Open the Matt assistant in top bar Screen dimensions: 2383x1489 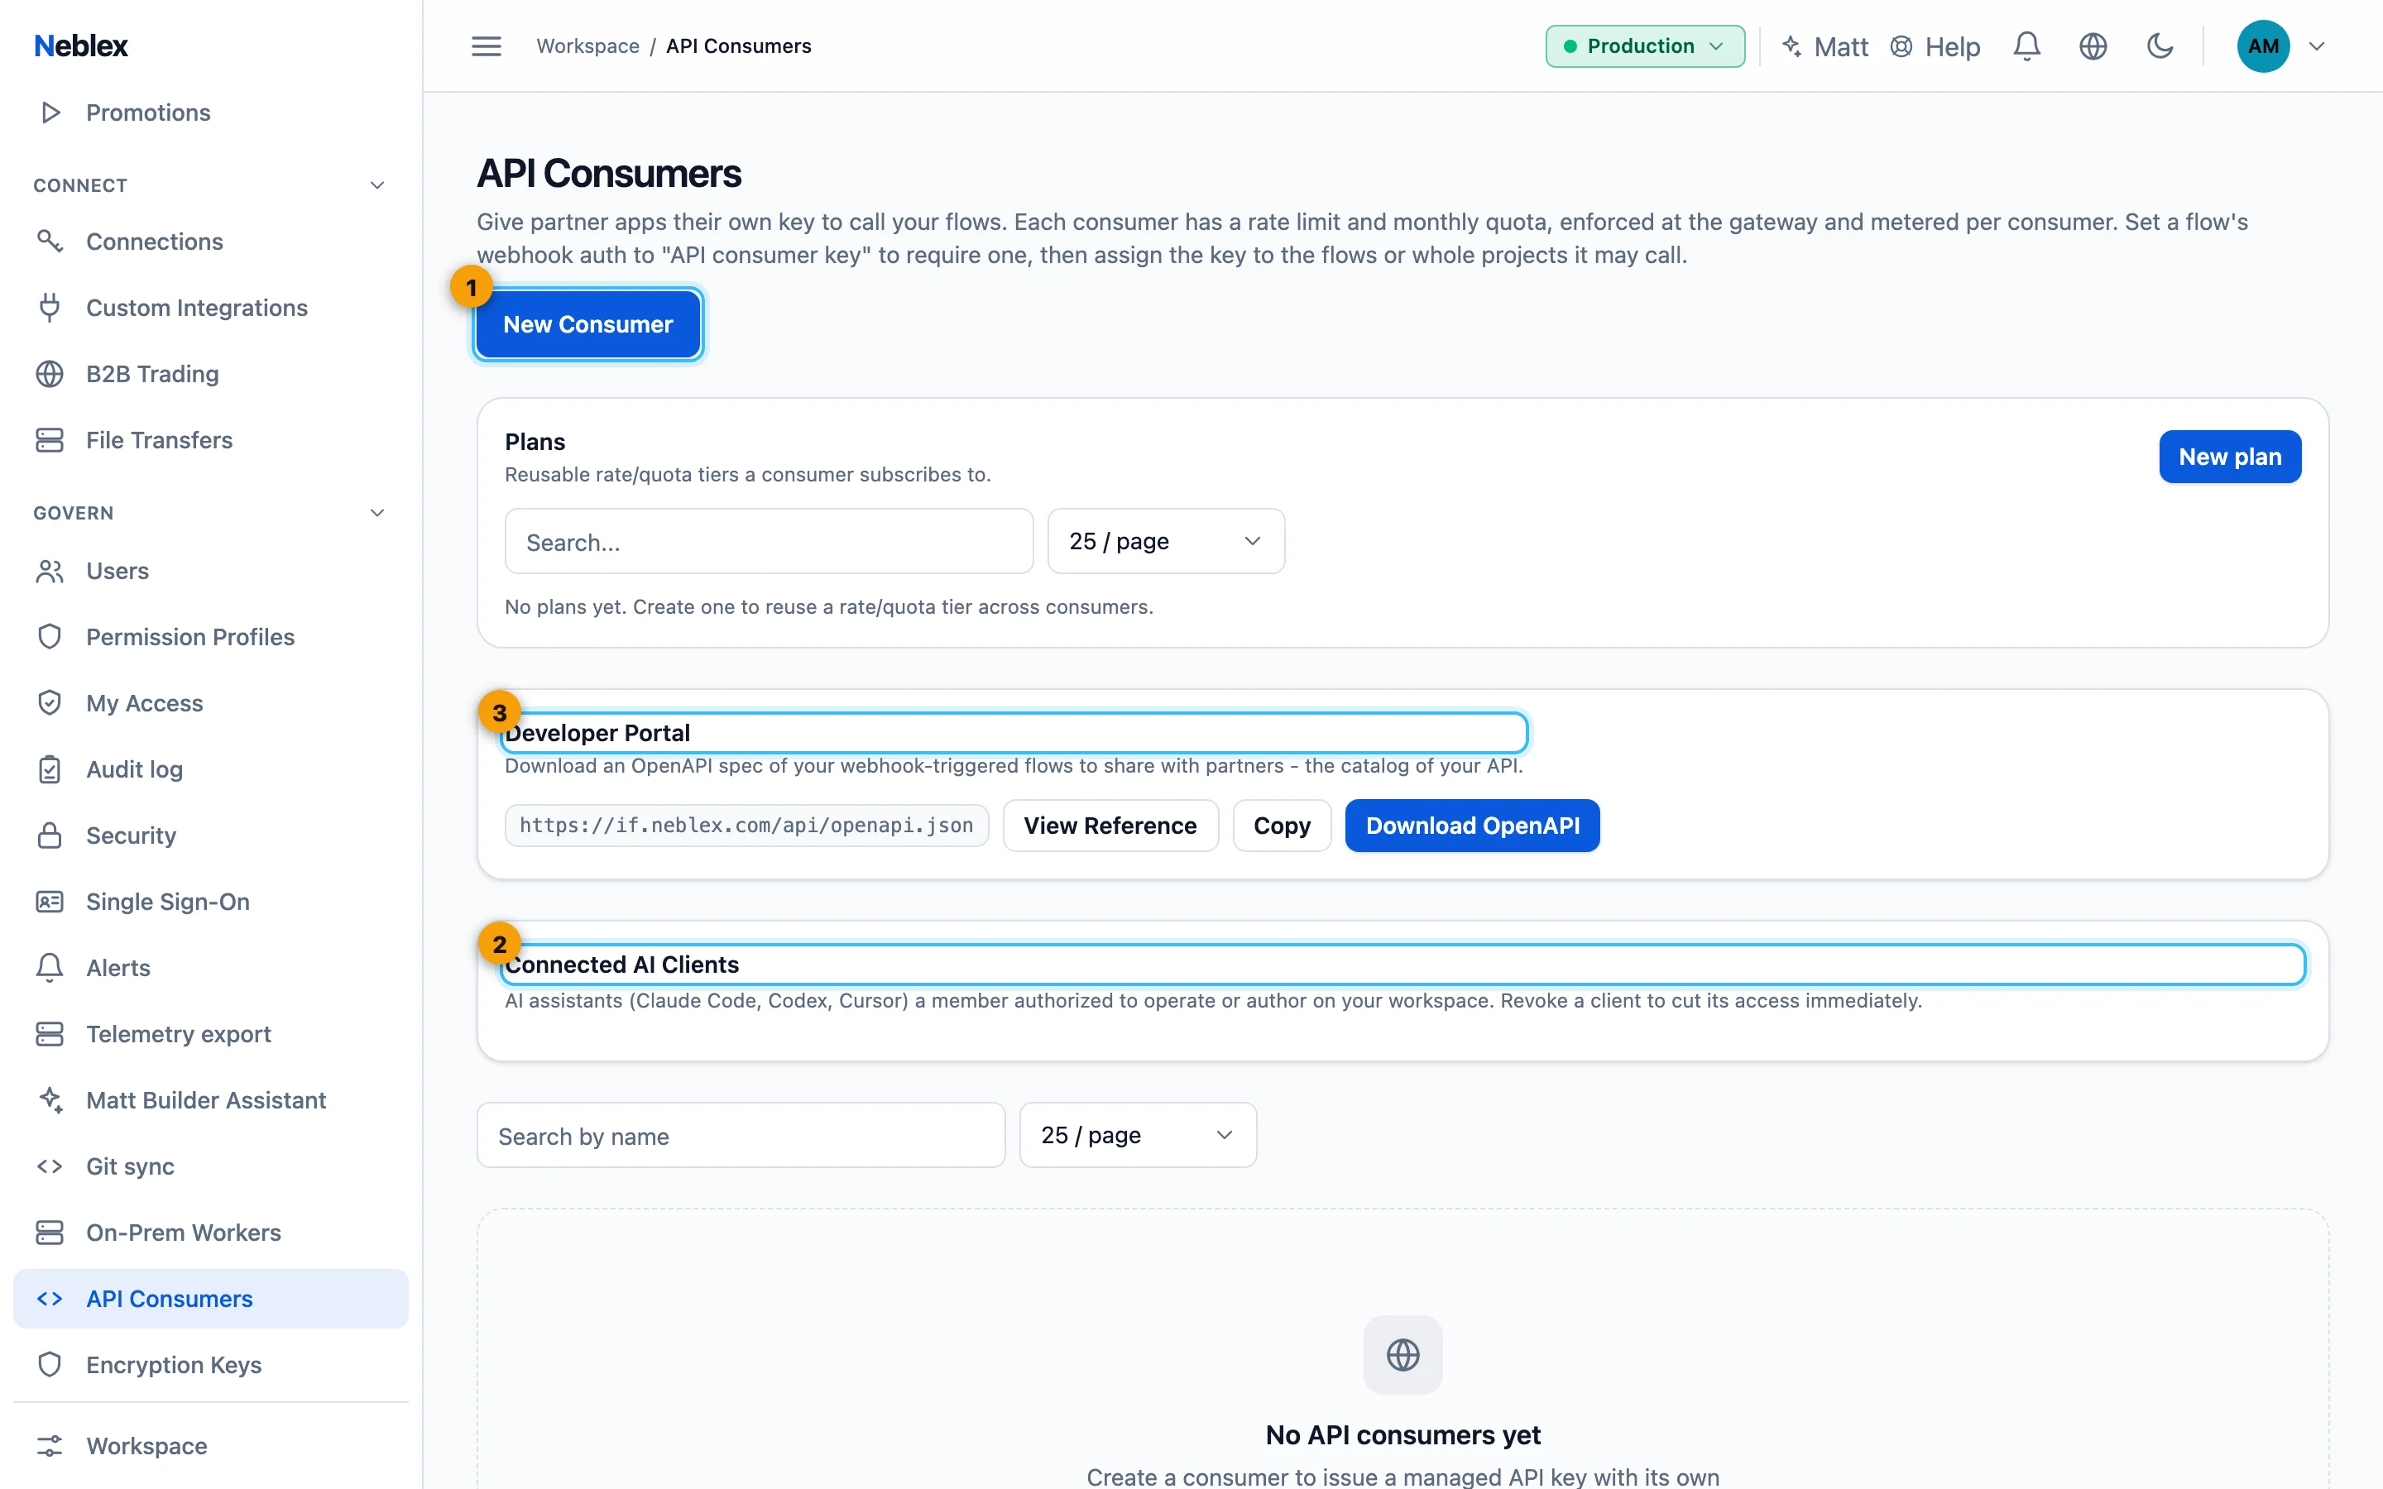(x=1824, y=46)
